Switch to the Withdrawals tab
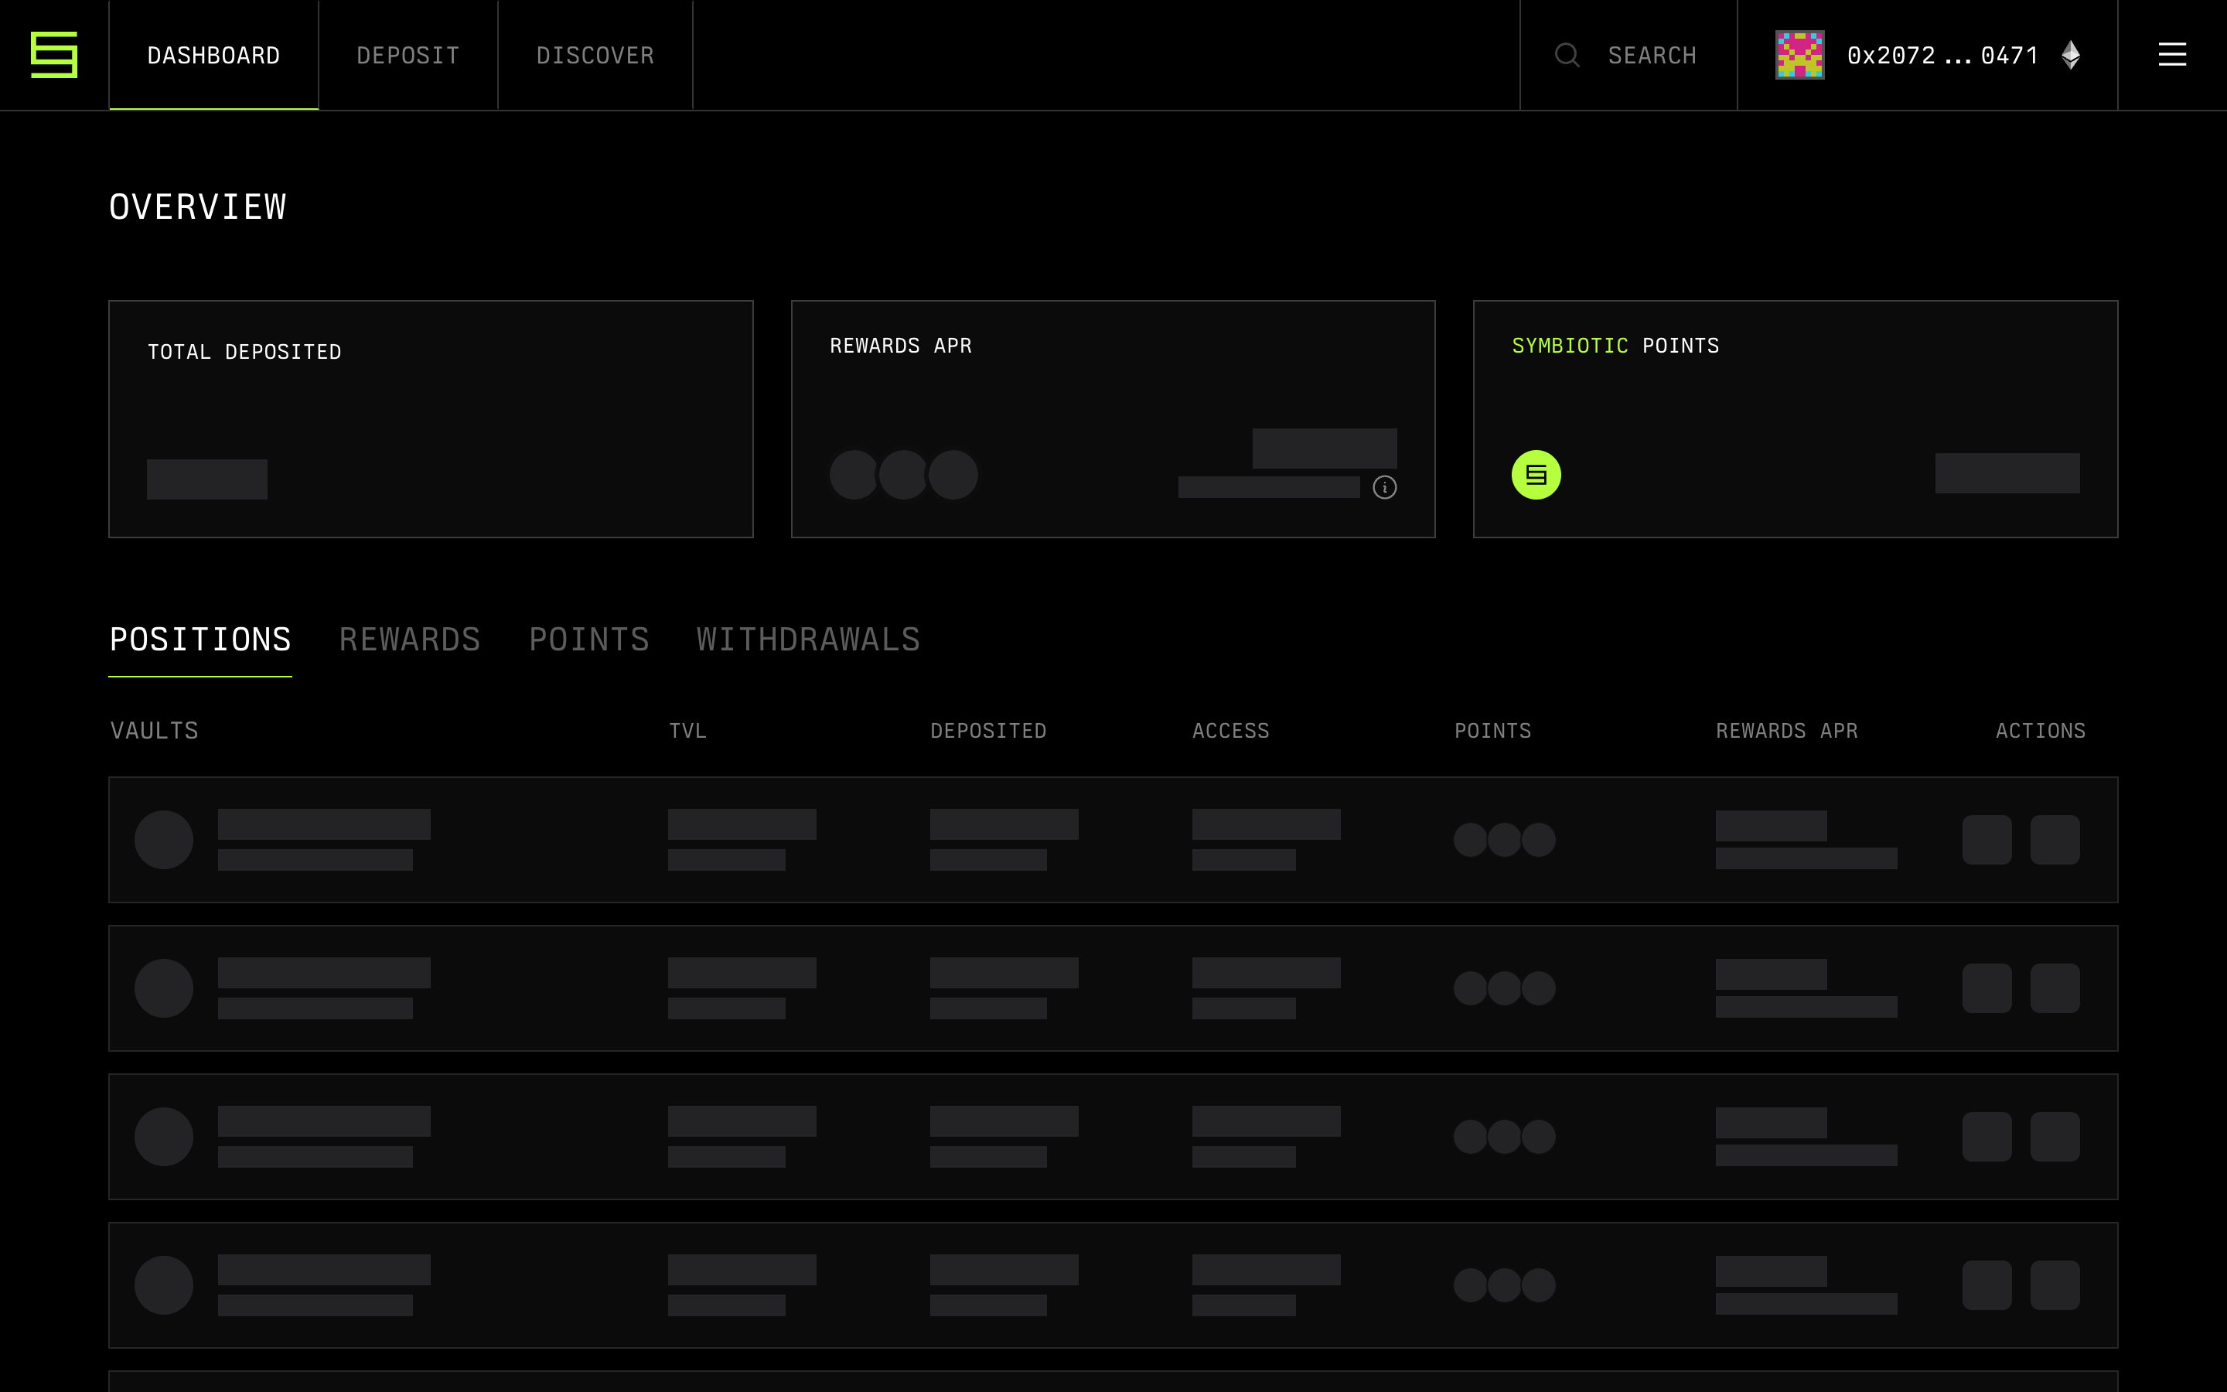The width and height of the screenshot is (2227, 1392). 808,640
